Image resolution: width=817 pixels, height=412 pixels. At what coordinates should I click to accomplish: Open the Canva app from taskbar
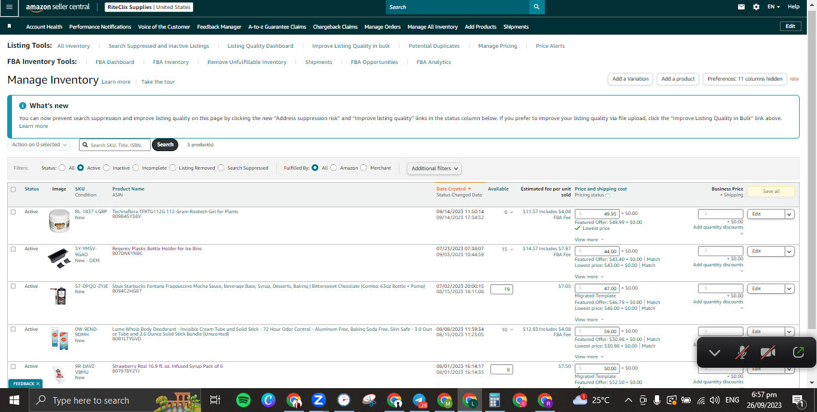point(268,400)
